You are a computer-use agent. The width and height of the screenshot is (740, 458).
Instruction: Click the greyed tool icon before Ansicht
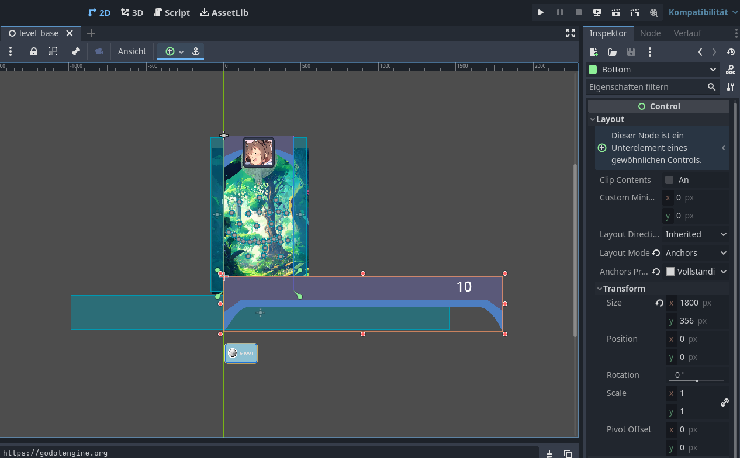point(99,51)
